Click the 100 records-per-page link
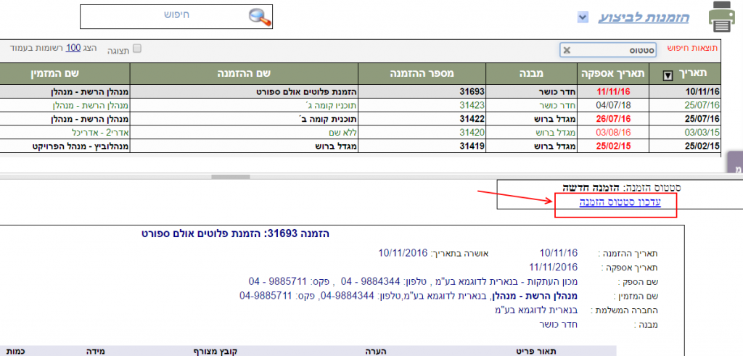 [73, 48]
